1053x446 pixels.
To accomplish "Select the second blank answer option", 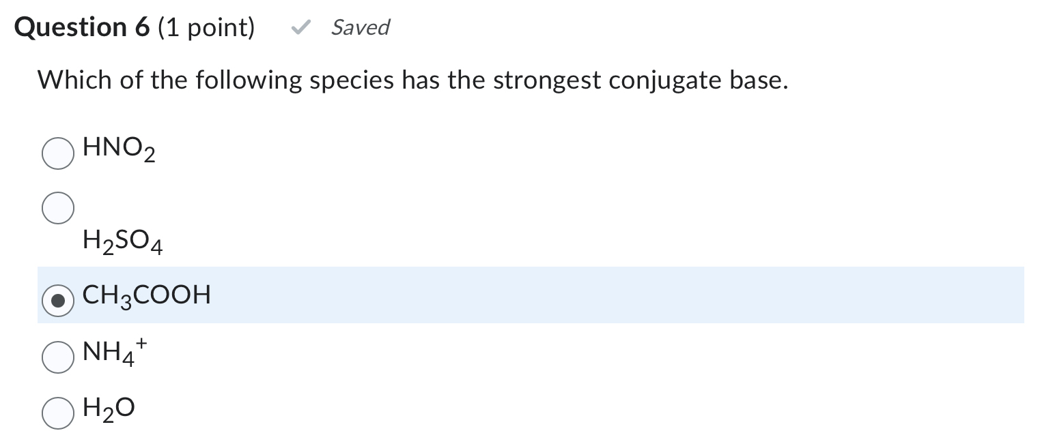I will [58, 207].
